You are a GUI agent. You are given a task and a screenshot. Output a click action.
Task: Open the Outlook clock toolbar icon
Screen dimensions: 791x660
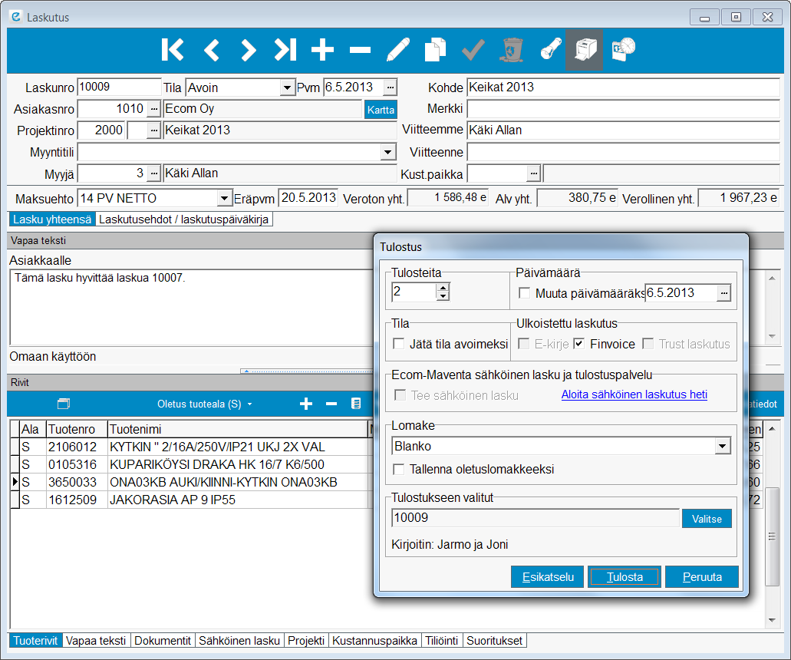tap(624, 50)
